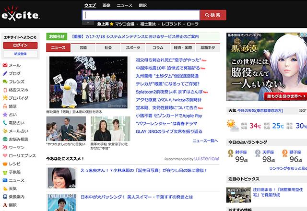Click the excite logo
Viewport: 307px width, 211px height.
point(20,14)
